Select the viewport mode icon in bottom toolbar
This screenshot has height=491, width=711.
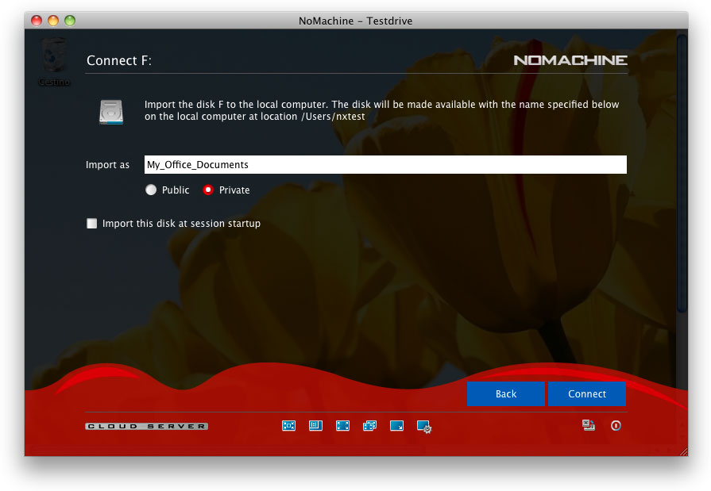[315, 426]
